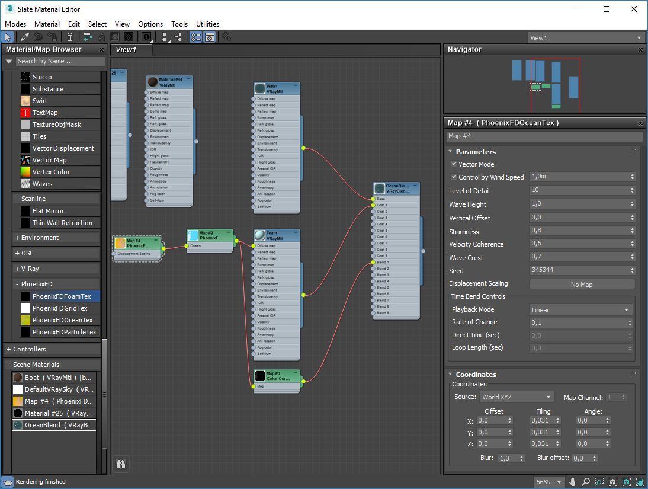Open the Options menu
This screenshot has width=648, height=489.
coord(150,24)
